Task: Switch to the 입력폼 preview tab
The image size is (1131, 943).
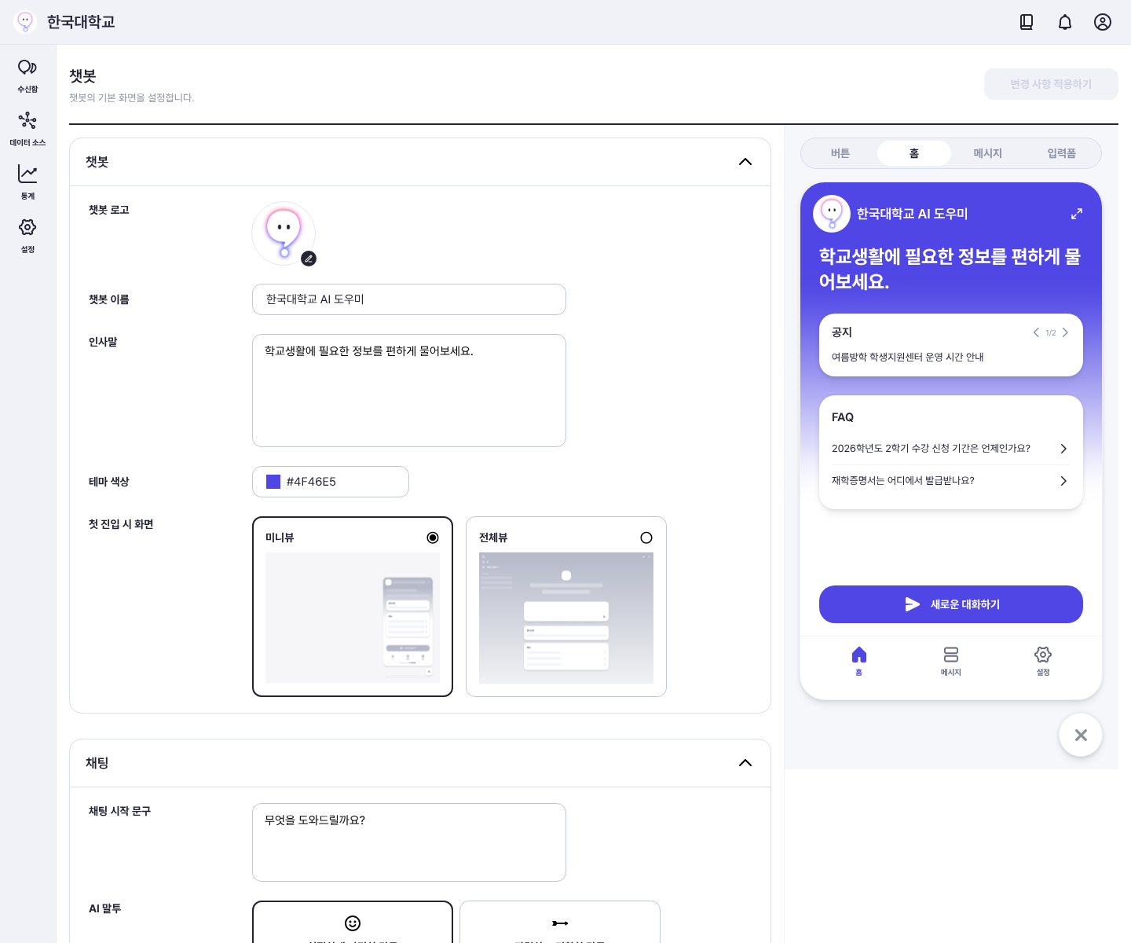Action: (x=1062, y=153)
